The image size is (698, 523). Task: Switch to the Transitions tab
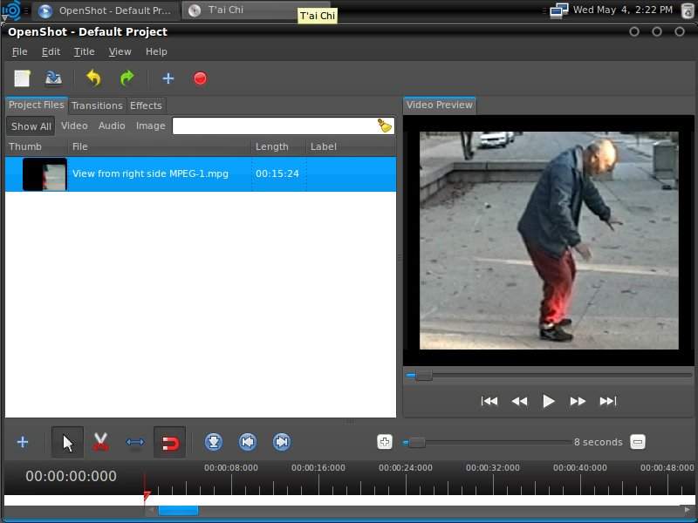[x=97, y=105]
